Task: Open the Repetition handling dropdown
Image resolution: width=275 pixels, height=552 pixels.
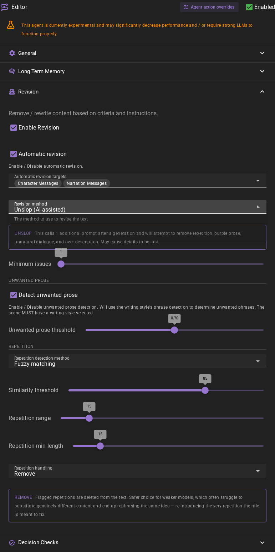Action: coord(137,471)
